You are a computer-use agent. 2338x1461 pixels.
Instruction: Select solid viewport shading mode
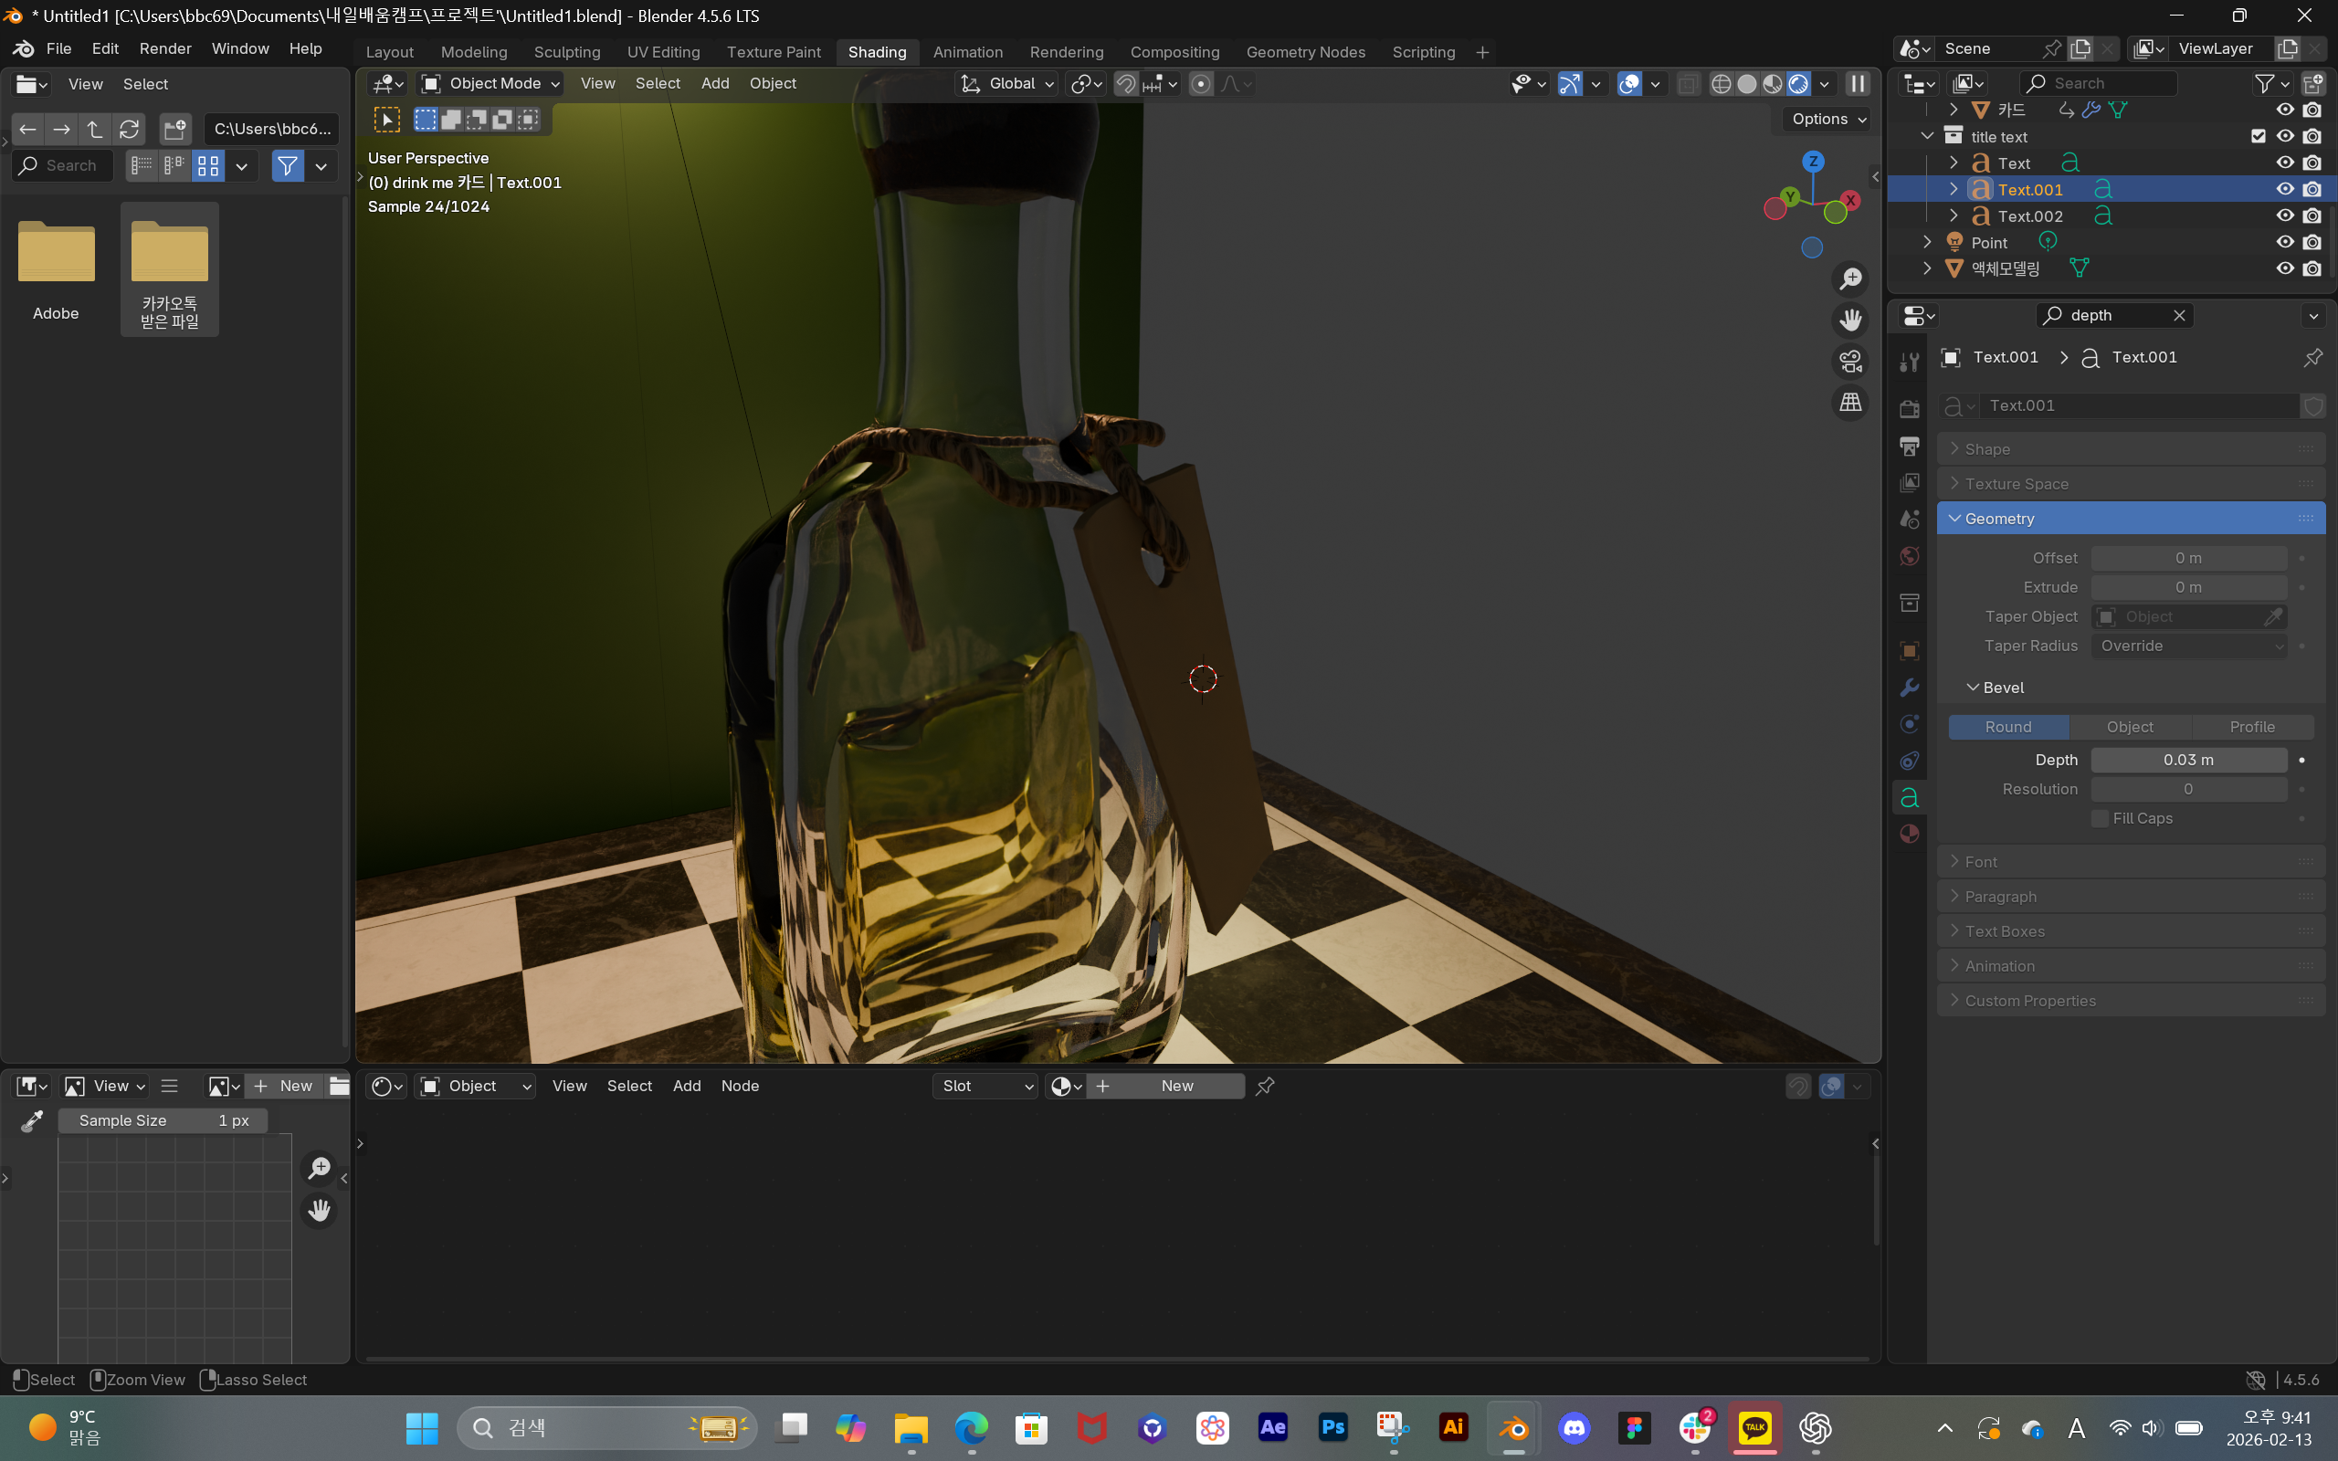(x=1747, y=84)
